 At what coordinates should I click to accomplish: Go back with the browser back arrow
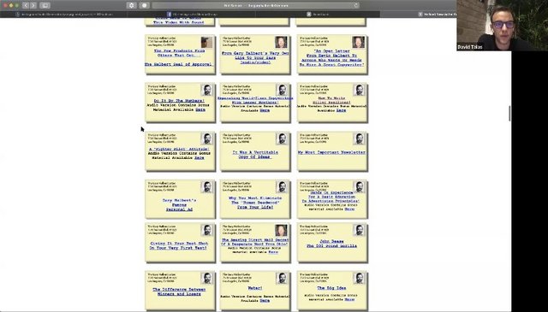26,5
